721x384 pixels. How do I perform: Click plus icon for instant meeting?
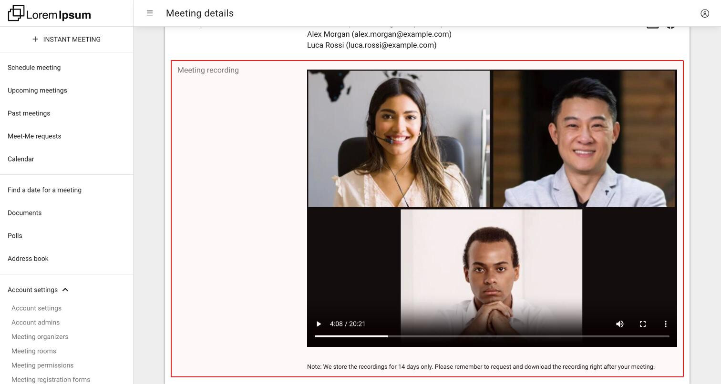[x=35, y=39]
